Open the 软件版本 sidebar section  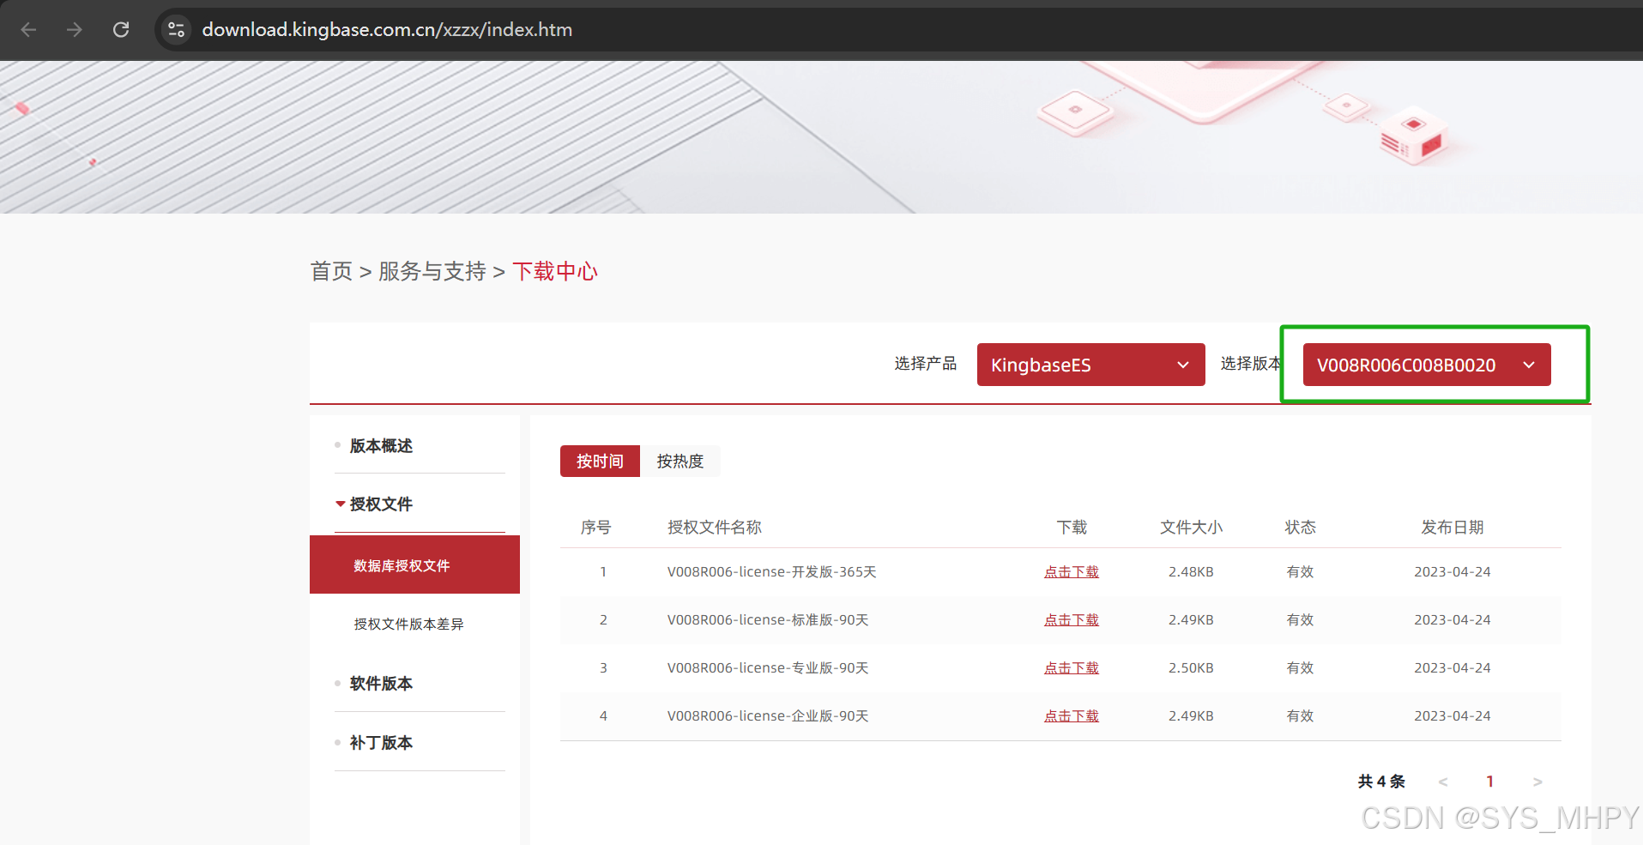click(x=380, y=683)
